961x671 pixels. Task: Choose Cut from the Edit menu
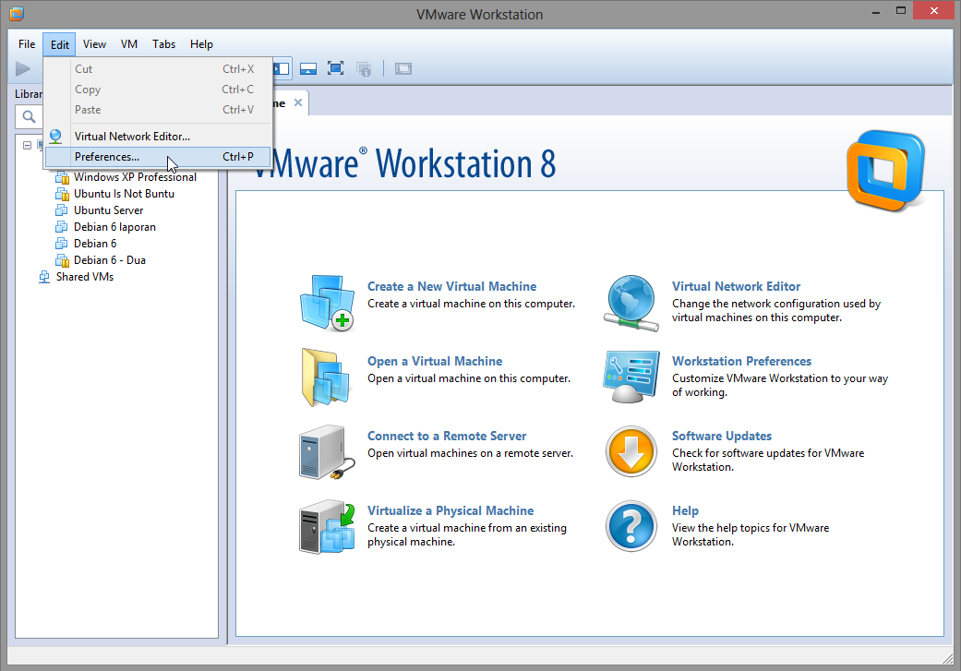(x=158, y=69)
